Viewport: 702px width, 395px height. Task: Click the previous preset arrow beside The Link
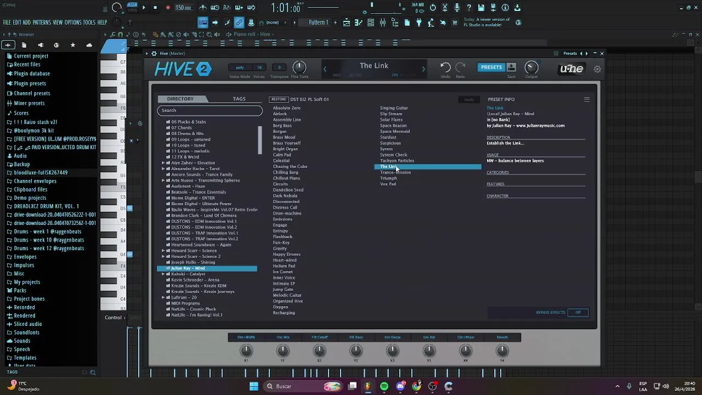pos(325,69)
